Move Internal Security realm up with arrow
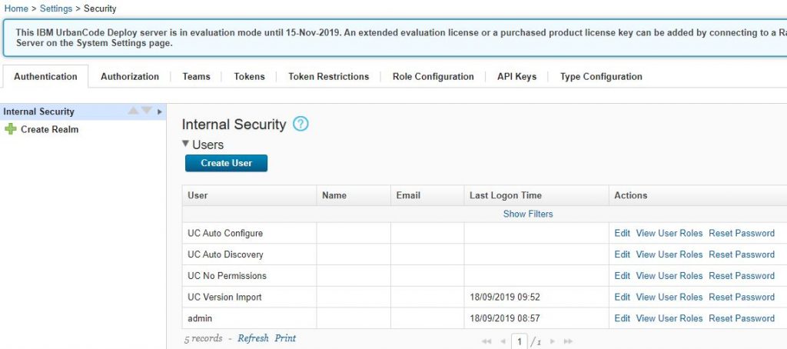The height and width of the screenshot is (349, 787). tap(134, 111)
